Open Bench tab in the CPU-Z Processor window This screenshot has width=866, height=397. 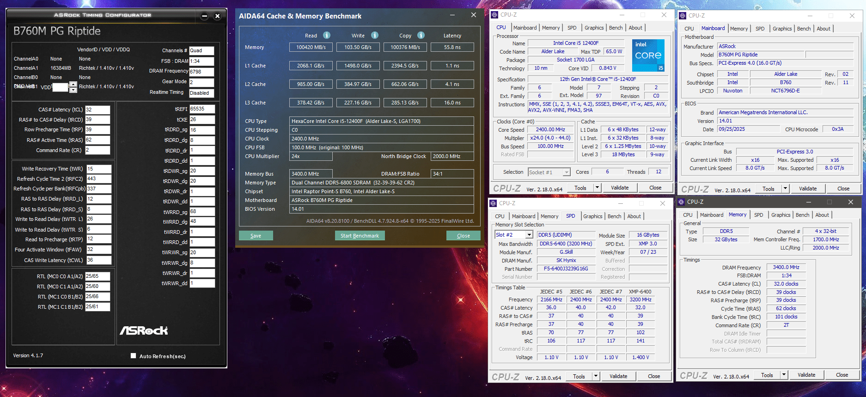click(x=616, y=28)
